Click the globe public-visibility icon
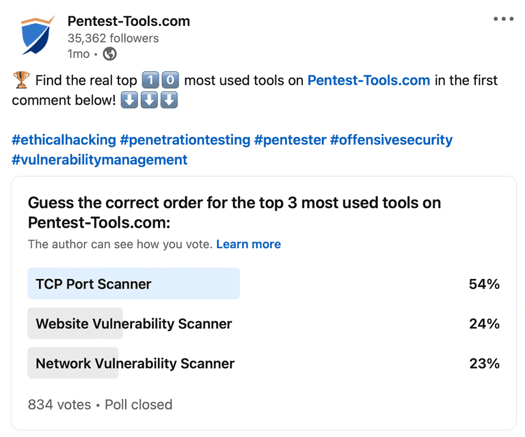The width and height of the screenshot is (525, 437). point(109,54)
